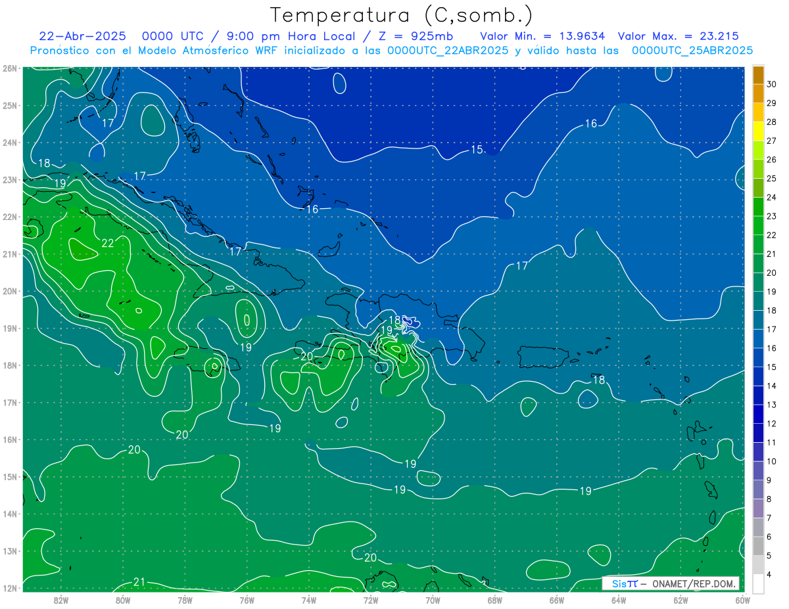Select the yellow legend swatch between 27 and 28
Screen dimensions: 789x609
pyautogui.click(x=758, y=131)
